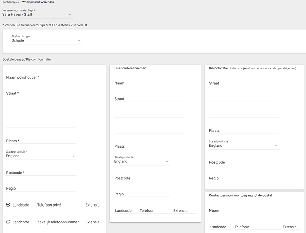This screenshot has width=306, height=233.
Task: Click the Landcode field beside Telefoon privé
Action: tap(24, 205)
